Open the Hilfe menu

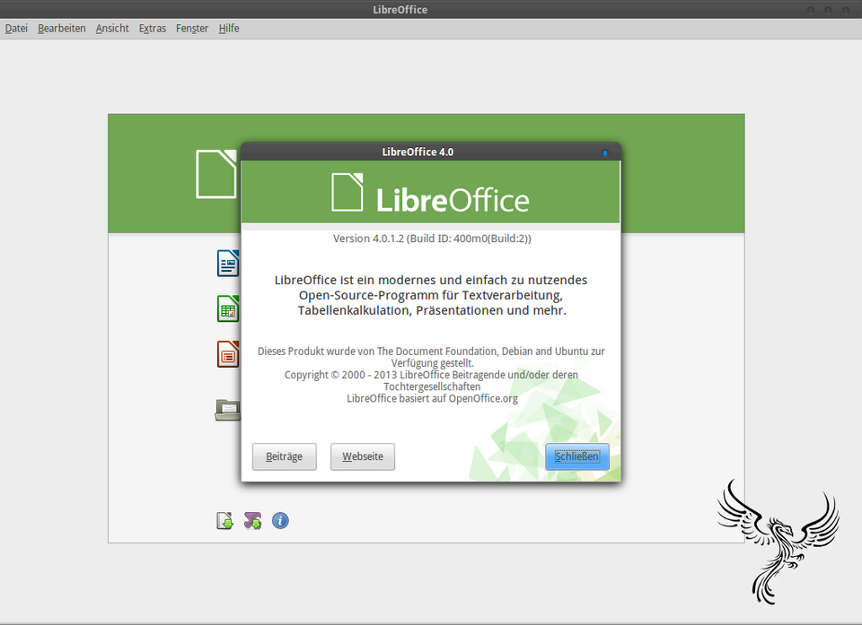[x=229, y=29]
